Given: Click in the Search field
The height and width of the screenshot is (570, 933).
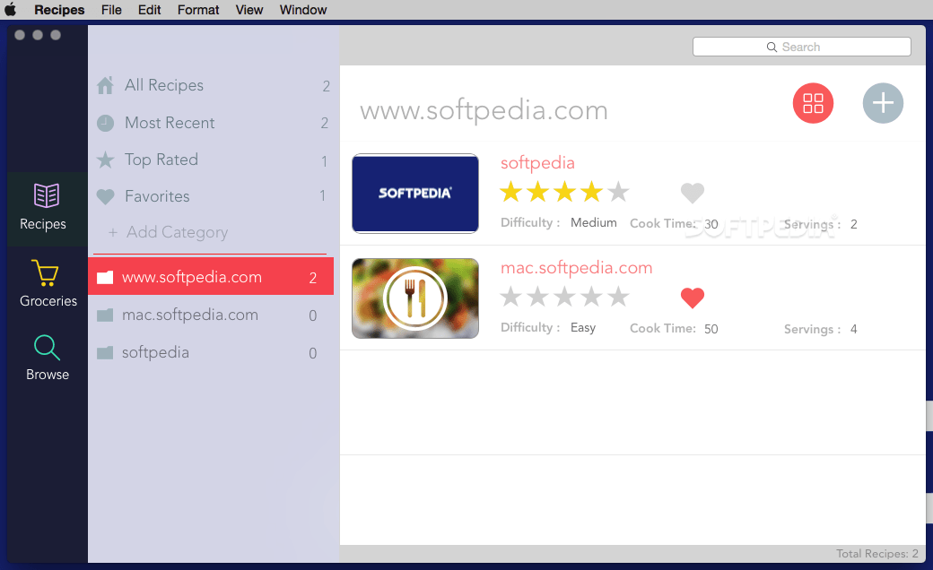Looking at the screenshot, I should (801, 47).
